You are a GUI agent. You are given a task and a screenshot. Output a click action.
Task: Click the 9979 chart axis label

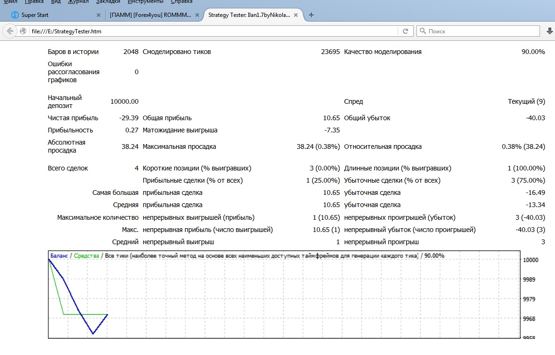click(529, 299)
